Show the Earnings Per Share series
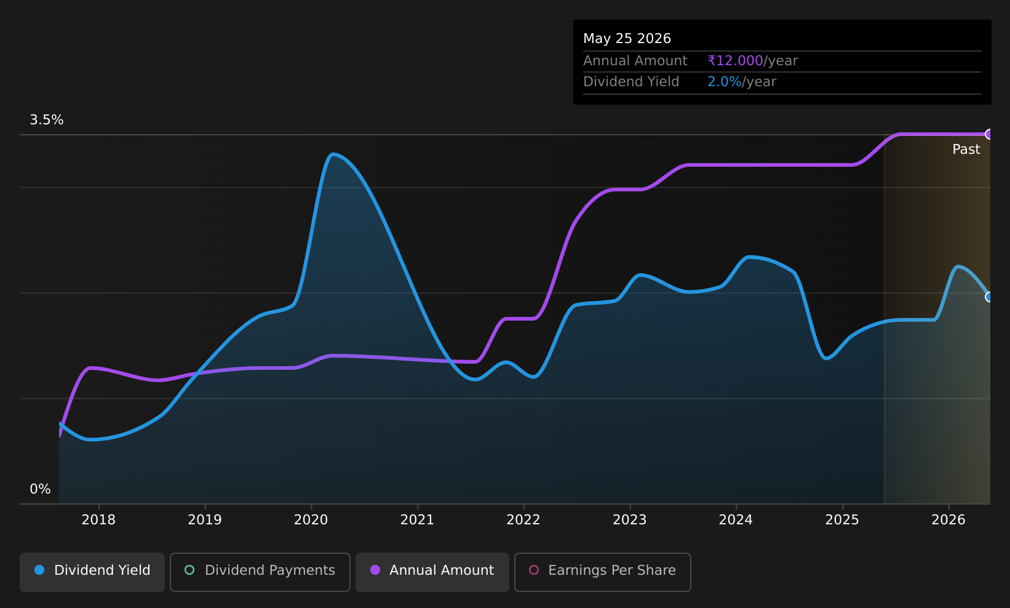Viewport: 1010px width, 608px height. tap(603, 572)
